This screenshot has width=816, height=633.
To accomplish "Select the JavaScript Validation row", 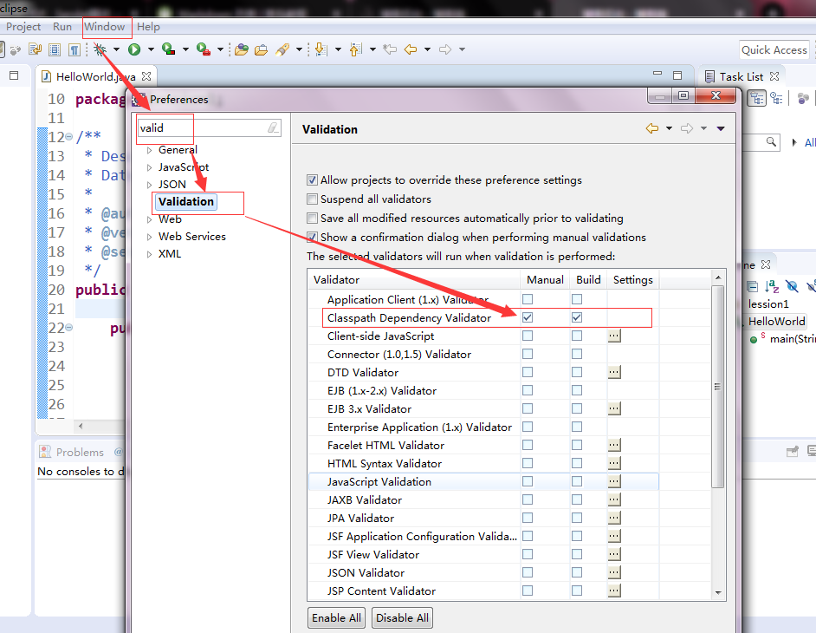I will point(484,481).
